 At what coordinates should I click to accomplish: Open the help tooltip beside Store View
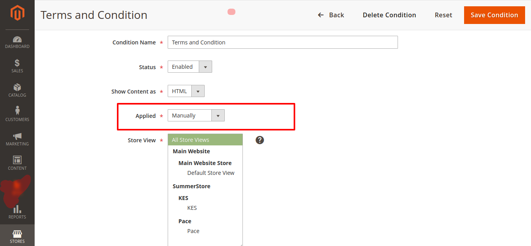coord(259,140)
